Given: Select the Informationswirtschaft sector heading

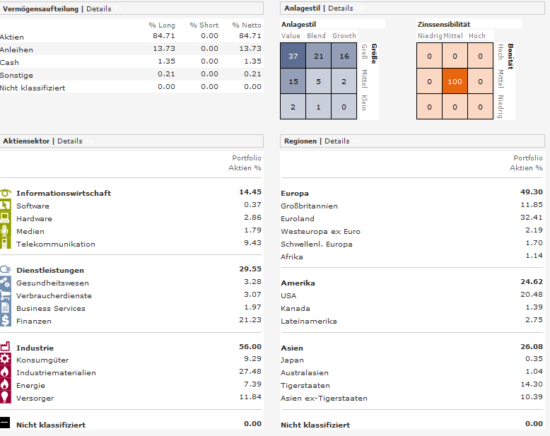Looking at the screenshot, I should click(x=64, y=193).
